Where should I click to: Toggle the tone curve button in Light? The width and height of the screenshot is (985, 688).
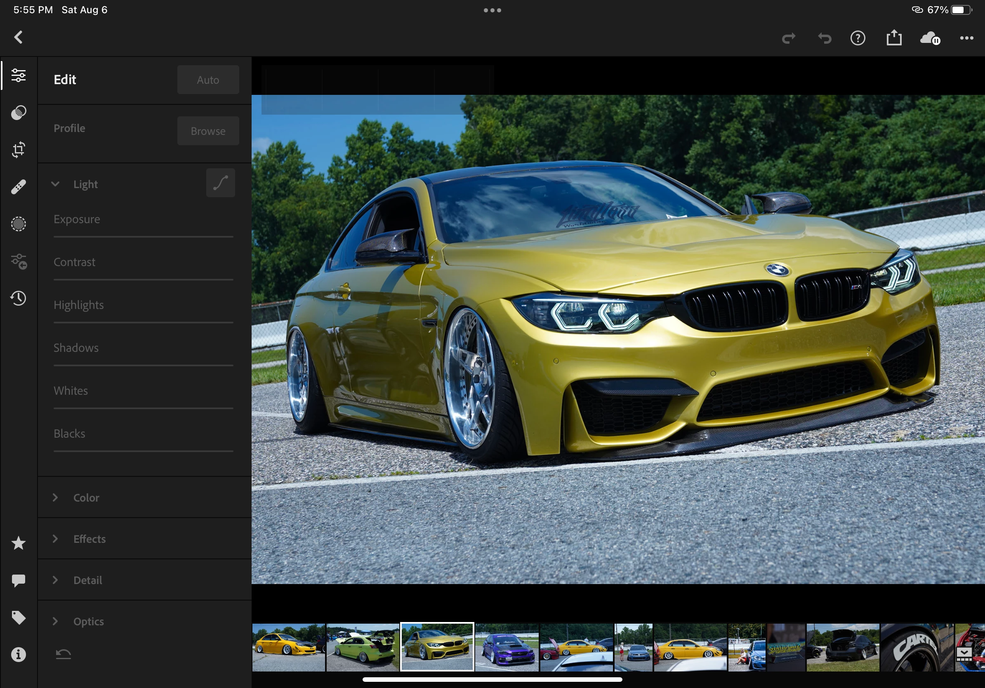point(221,183)
